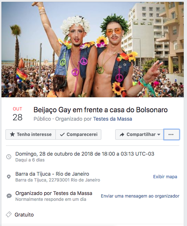Click the ticket icon beside Gratuito

coord(9,214)
